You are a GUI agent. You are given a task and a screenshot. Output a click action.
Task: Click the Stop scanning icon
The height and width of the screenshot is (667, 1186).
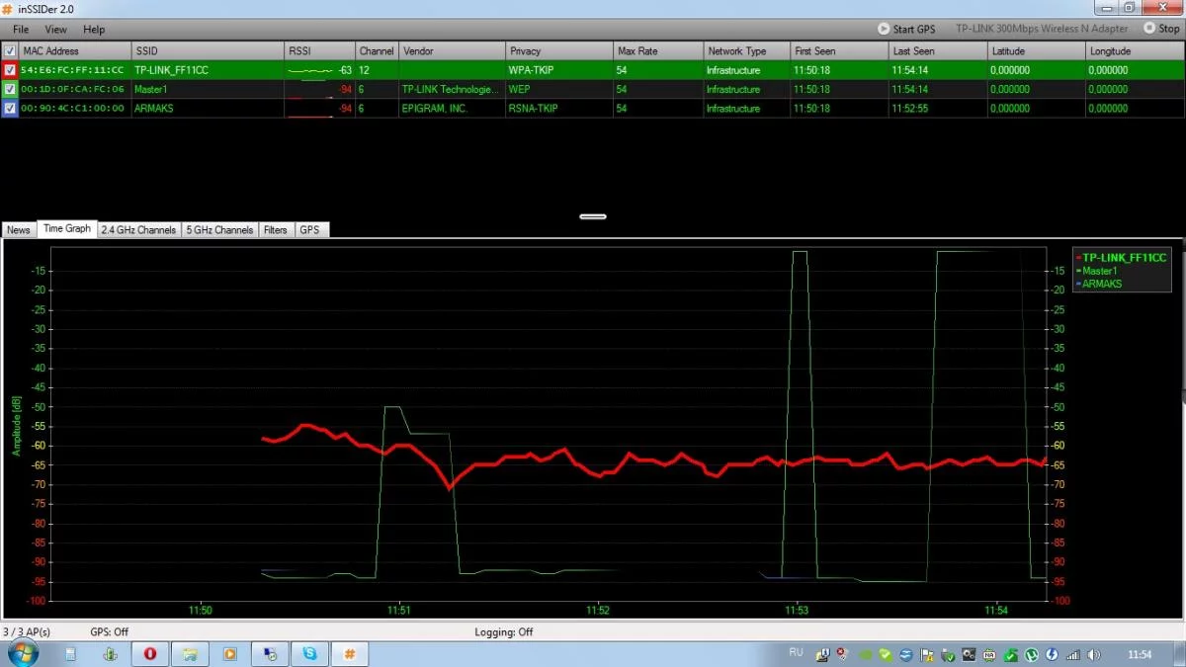point(1148,29)
